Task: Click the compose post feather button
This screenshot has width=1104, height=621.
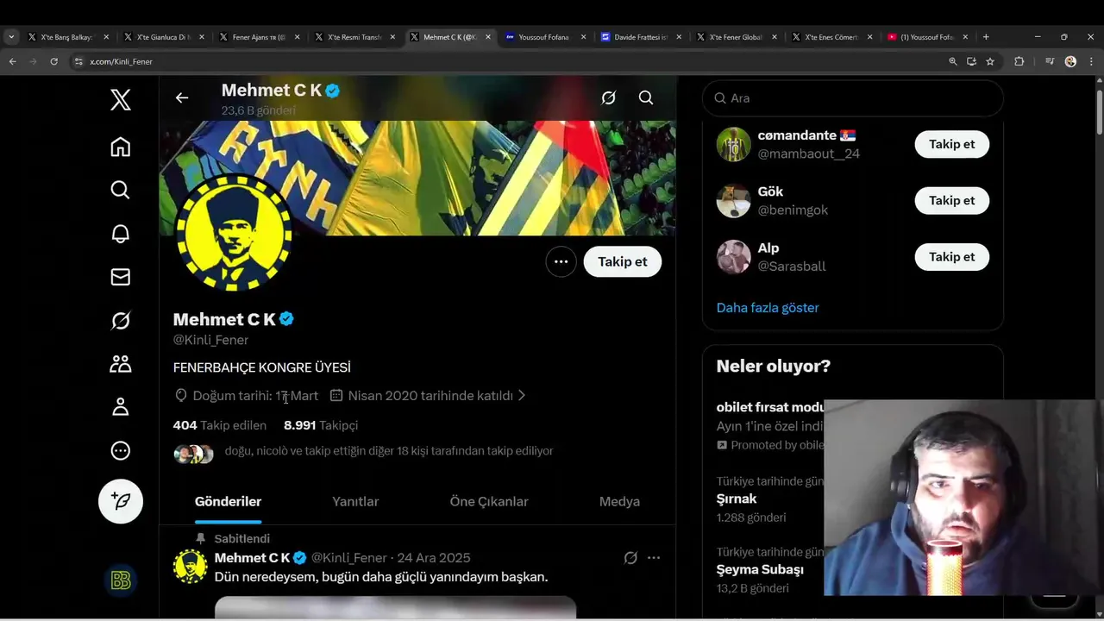Action: [121, 501]
